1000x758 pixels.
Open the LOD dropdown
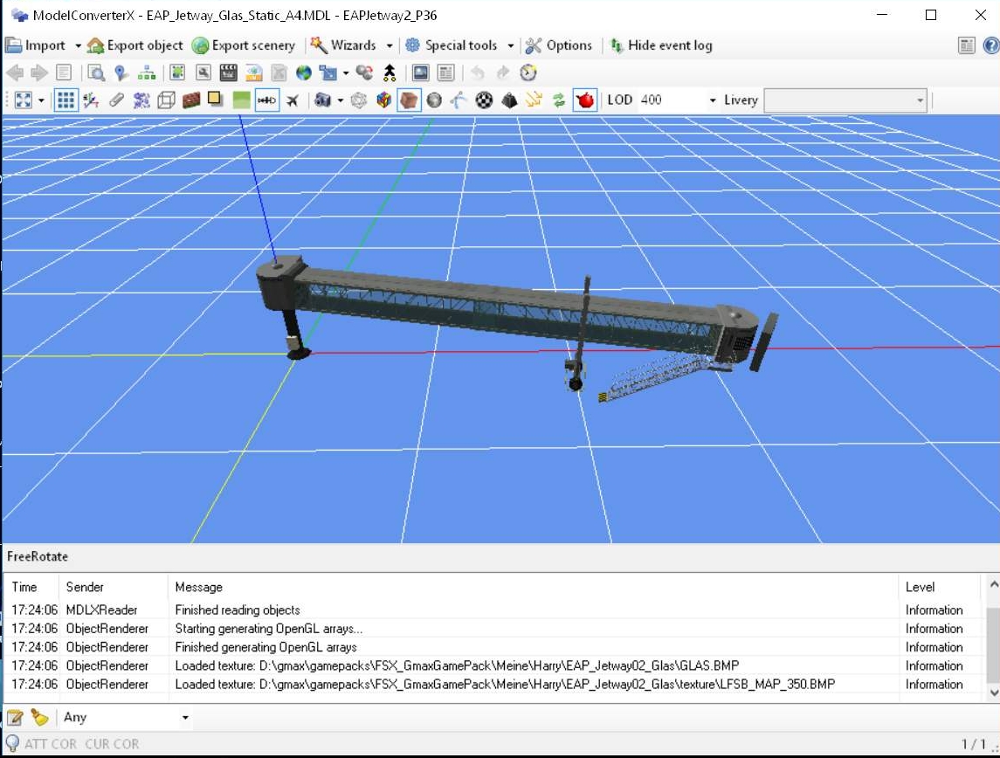(x=712, y=100)
